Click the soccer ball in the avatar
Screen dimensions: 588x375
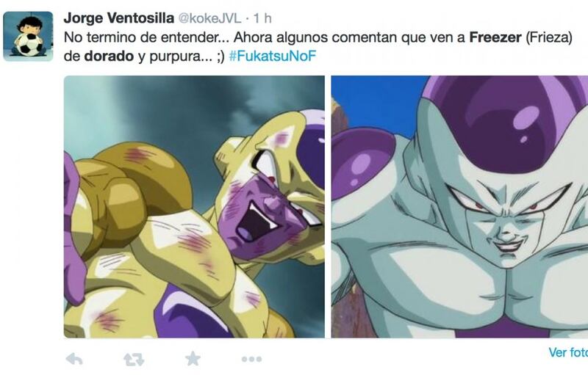pyautogui.click(x=29, y=45)
